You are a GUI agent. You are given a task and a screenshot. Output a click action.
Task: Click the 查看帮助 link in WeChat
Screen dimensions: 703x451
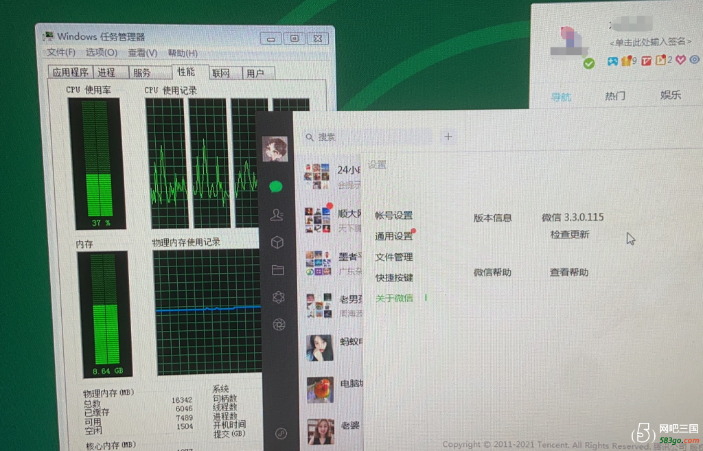click(569, 272)
